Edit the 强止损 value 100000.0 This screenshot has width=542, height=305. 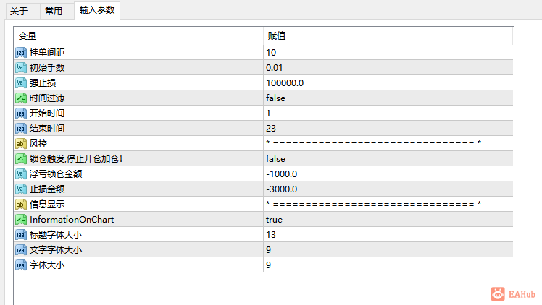388,83
